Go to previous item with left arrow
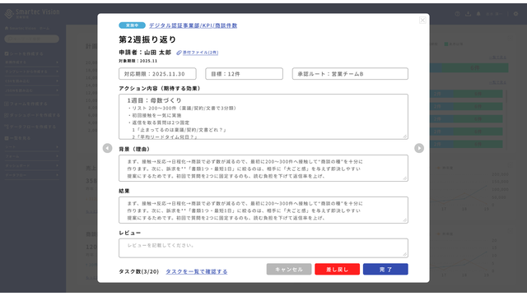 point(107,148)
